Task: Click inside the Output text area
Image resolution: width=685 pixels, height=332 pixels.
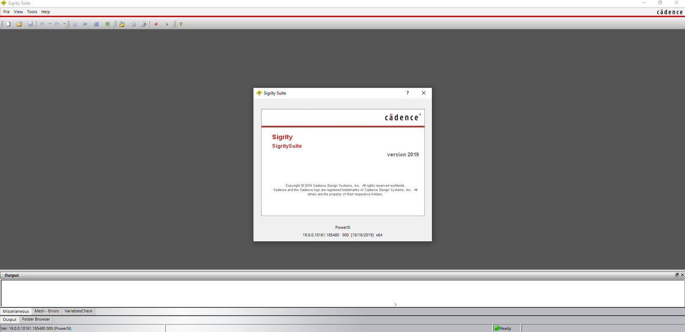Action: click(x=342, y=293)
